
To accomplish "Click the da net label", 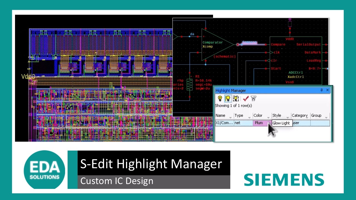I will pyautogui.click(x=192, y=34).
